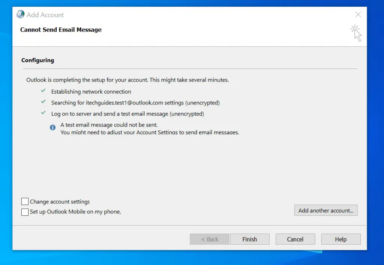The width and height of the screenshot is (384, 265).
Task: Click the Cancel button
Action: tap(295, 239)
